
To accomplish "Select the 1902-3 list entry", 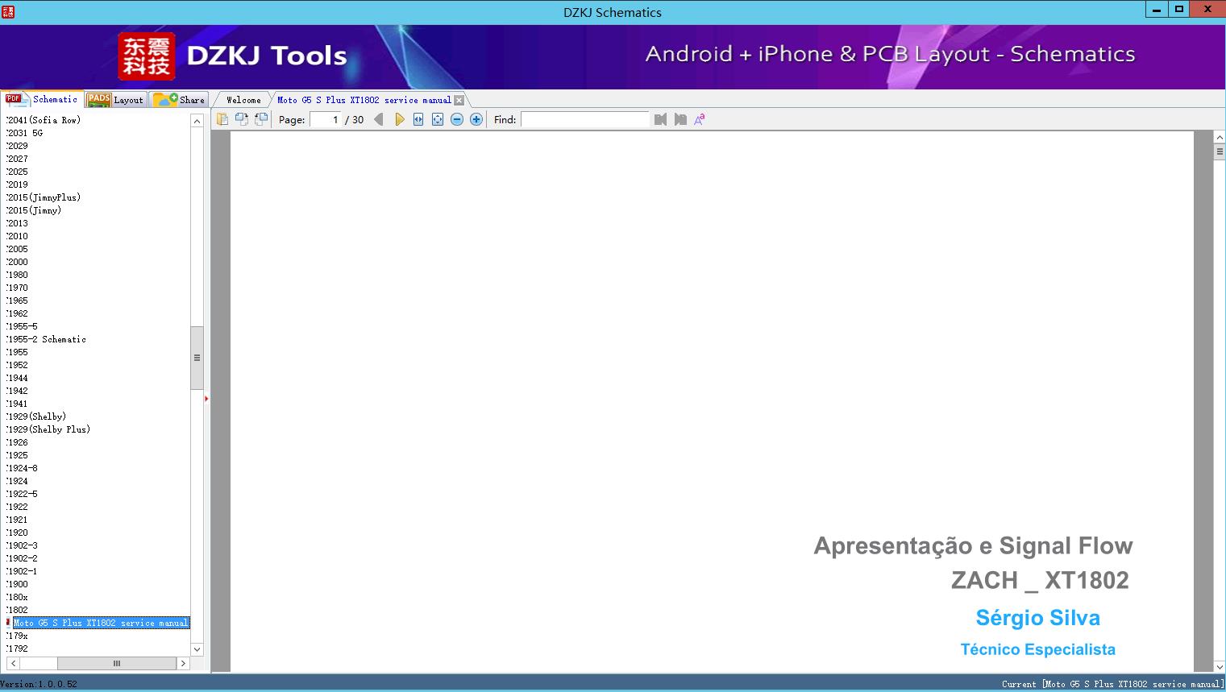I will click(22, 545).
